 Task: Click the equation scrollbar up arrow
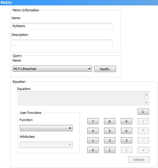point(146,95)
